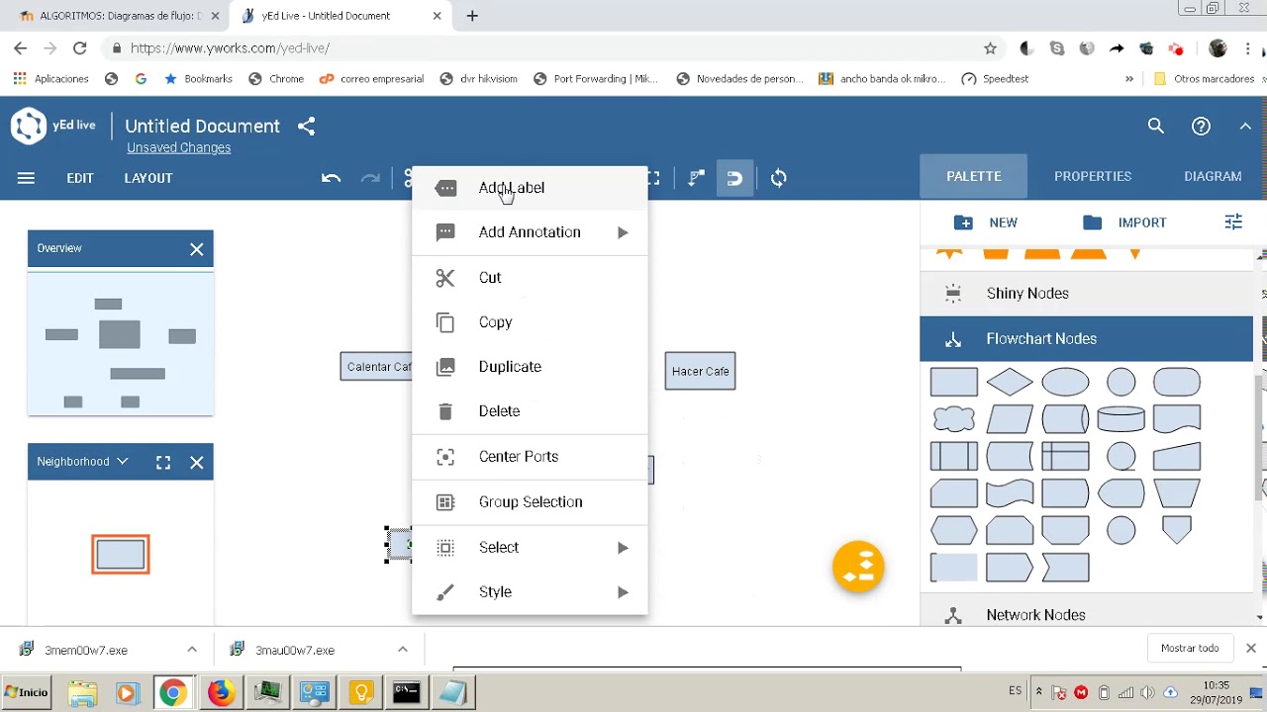Open the search magnifier icon
Screen dimensions: 1267x712
pyautogui.click(x=1156, y=127)
